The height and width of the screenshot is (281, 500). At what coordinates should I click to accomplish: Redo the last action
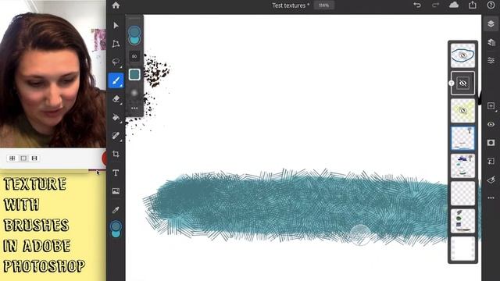(435, 5)
